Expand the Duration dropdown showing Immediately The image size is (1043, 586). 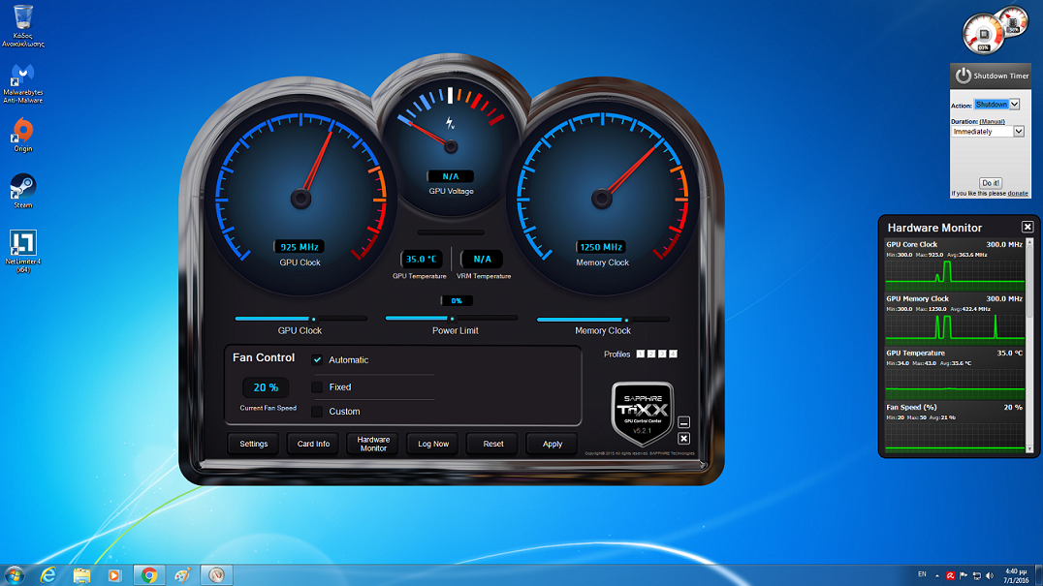tap(1019, 132)
